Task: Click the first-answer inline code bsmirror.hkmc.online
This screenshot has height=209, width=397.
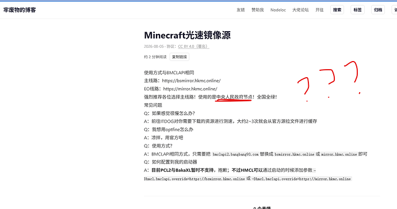Action: (294, 154)
